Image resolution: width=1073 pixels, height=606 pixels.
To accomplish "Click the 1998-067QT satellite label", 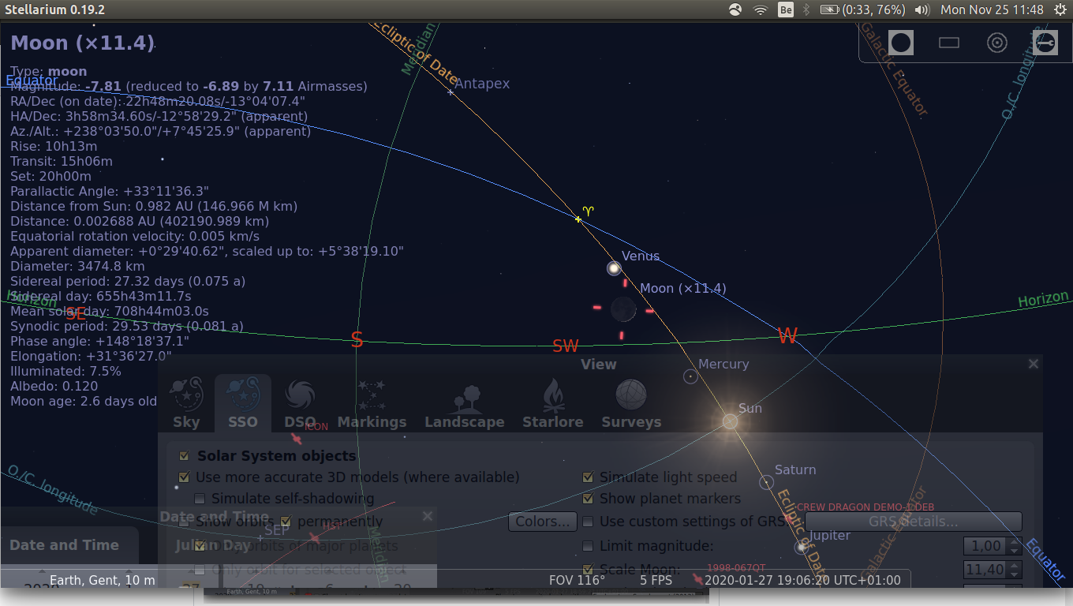I will [736, 567].
